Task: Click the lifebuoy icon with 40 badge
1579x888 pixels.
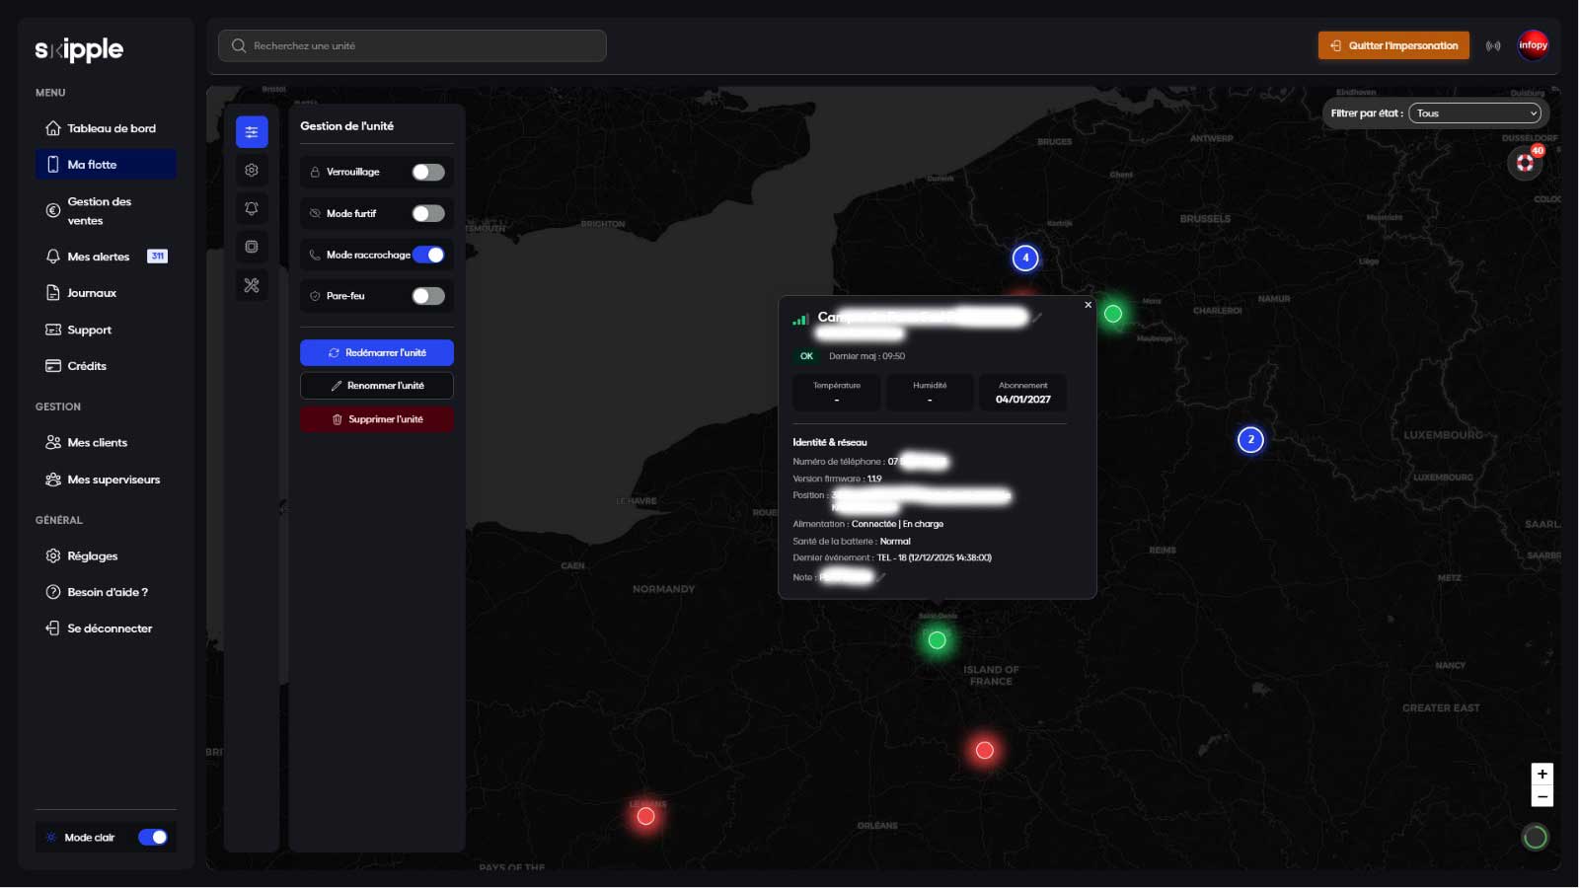Action: [1525, 163]
